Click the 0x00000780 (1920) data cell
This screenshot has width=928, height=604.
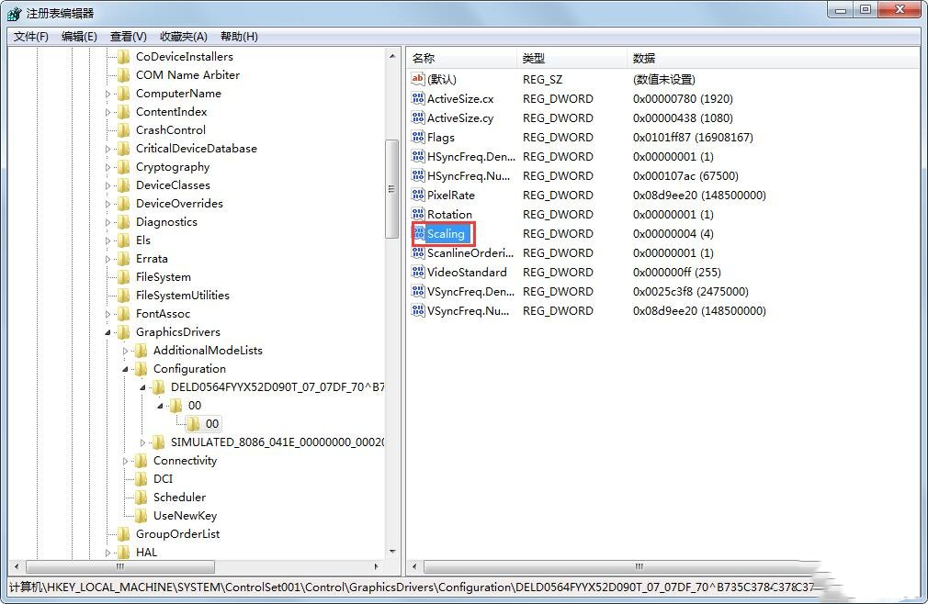(683, 99)
